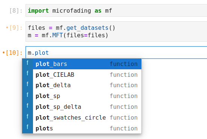Click function icon beside plot_bars

click(x=27, y=63)
